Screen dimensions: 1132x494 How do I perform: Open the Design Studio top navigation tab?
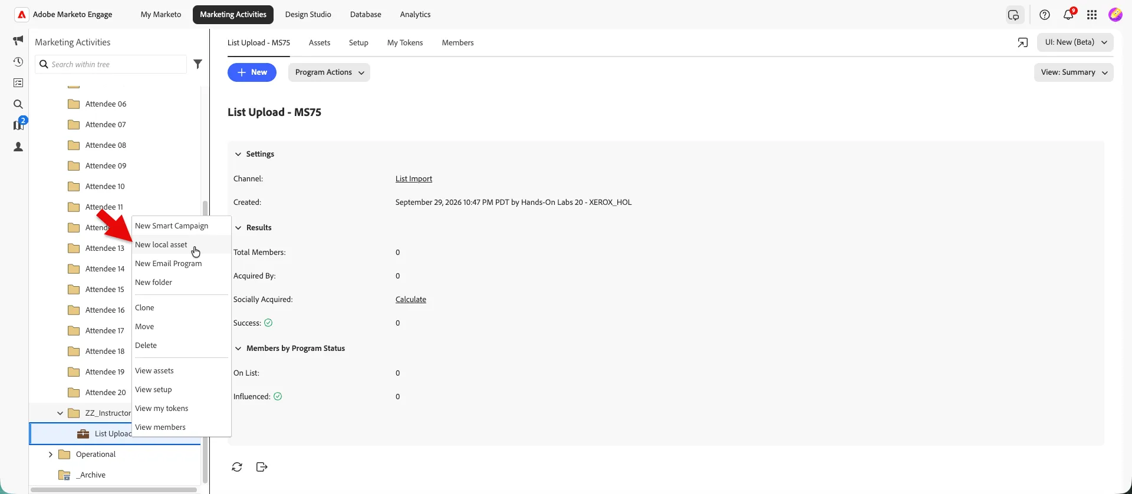point(308,15)
